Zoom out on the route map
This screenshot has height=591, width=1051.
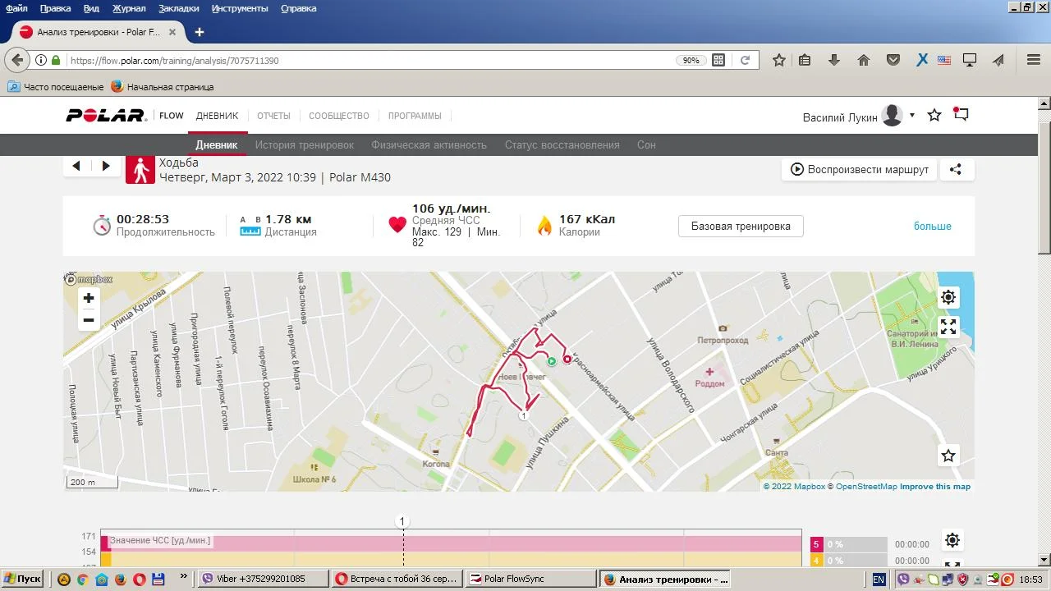tap(89, 320)
